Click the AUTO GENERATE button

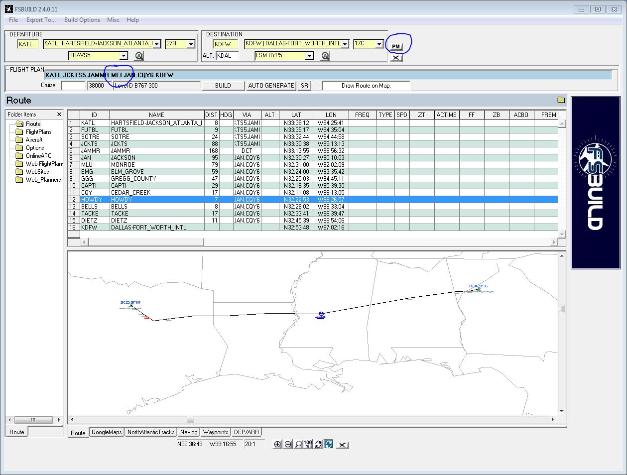271,86
